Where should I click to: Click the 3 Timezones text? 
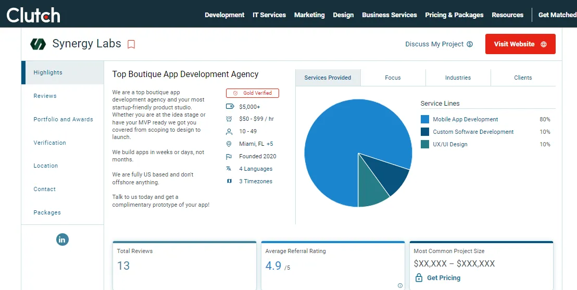(256, 181)
